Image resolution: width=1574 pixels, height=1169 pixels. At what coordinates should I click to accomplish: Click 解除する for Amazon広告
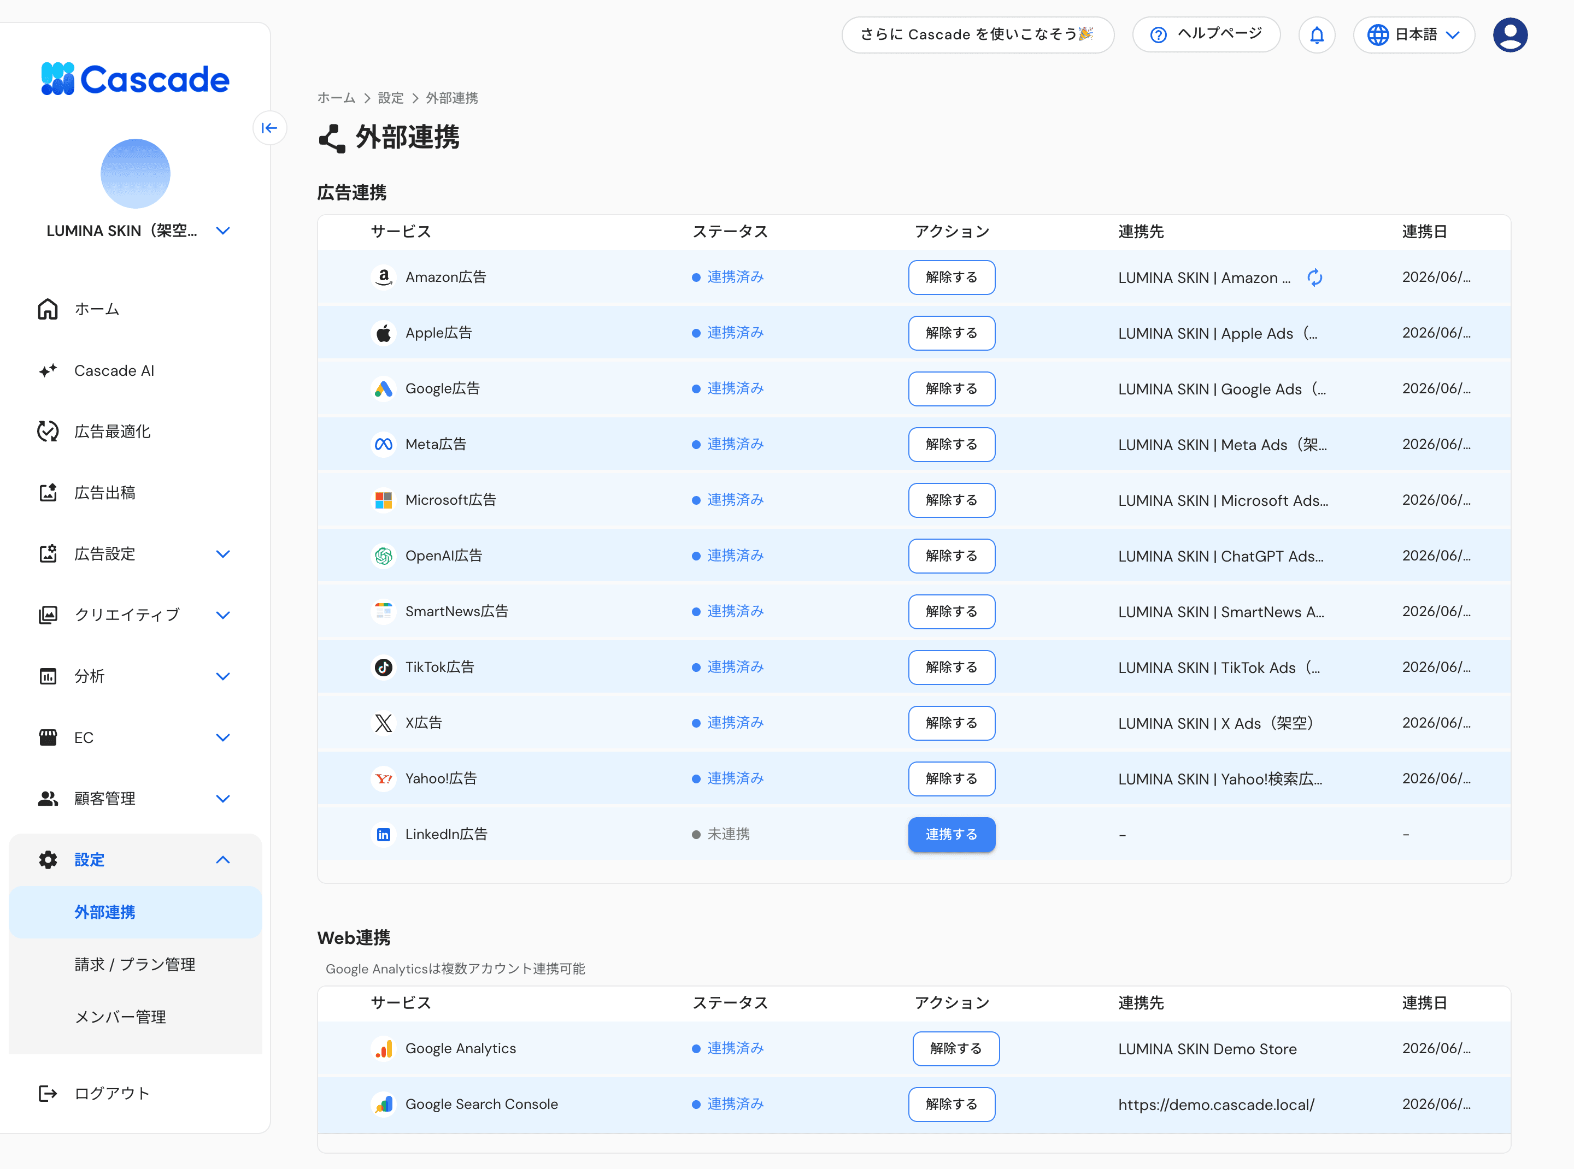pos(952,278)
